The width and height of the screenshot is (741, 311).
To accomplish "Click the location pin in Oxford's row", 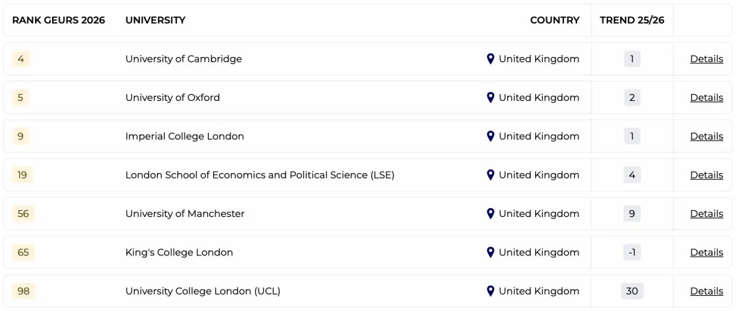I will point(491,97).
